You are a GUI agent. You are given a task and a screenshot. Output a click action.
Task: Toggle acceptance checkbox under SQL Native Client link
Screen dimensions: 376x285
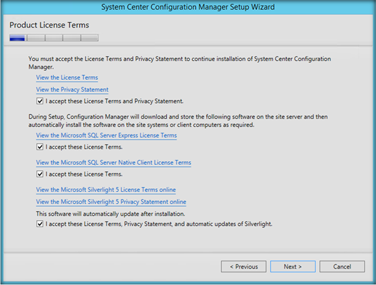coord(40,174)
